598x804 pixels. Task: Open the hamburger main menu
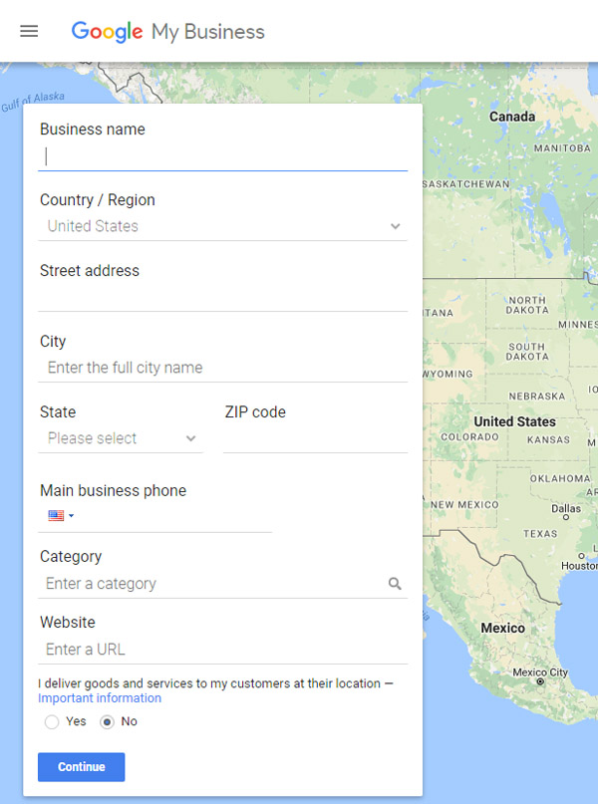(x=29, y=31)
